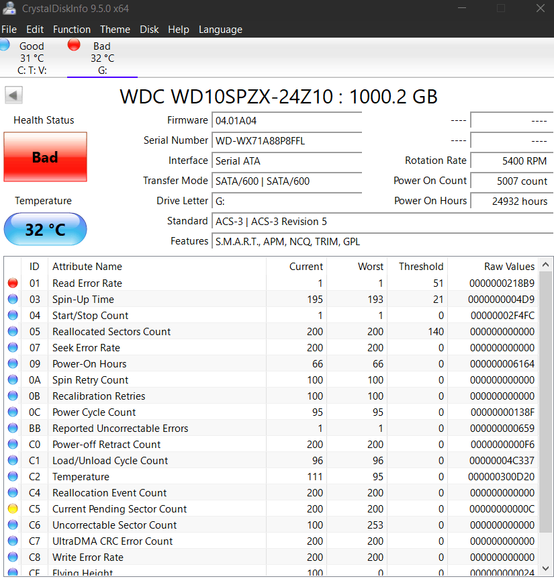The image size is (554, 581).
Task: Click the blue Good disk status orb
Action: (5, 45)
